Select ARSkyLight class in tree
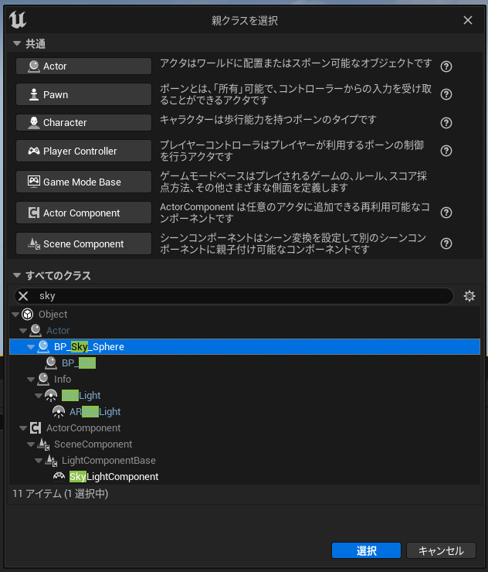Viewport: 488px width, 572px height. (x=95, y=411)
